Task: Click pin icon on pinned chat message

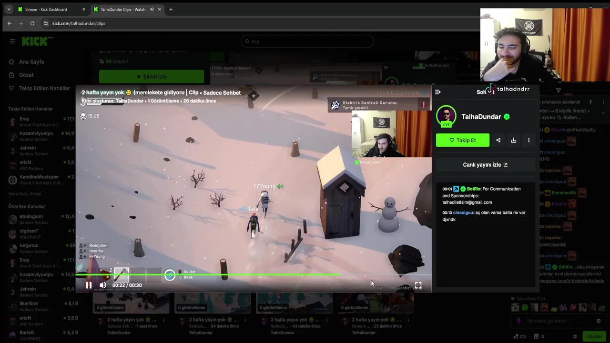Action: (590, 102)
